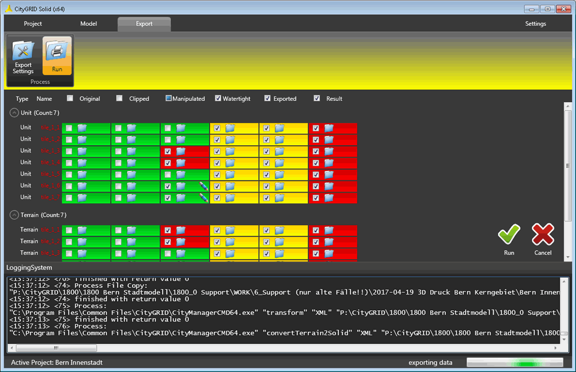Switch to the Model tab

tap(89, 24)
